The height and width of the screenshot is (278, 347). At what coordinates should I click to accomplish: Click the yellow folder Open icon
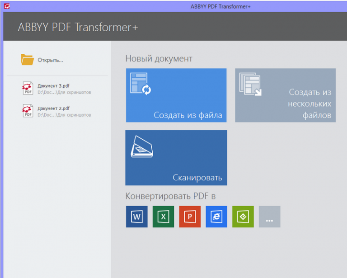coord(28,60)
